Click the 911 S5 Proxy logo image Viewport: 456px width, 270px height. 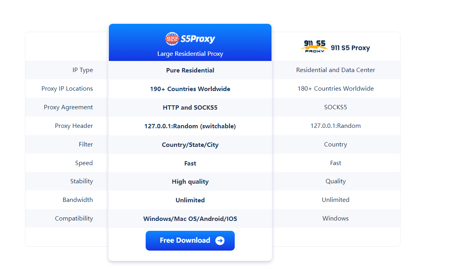pos(314,47)
